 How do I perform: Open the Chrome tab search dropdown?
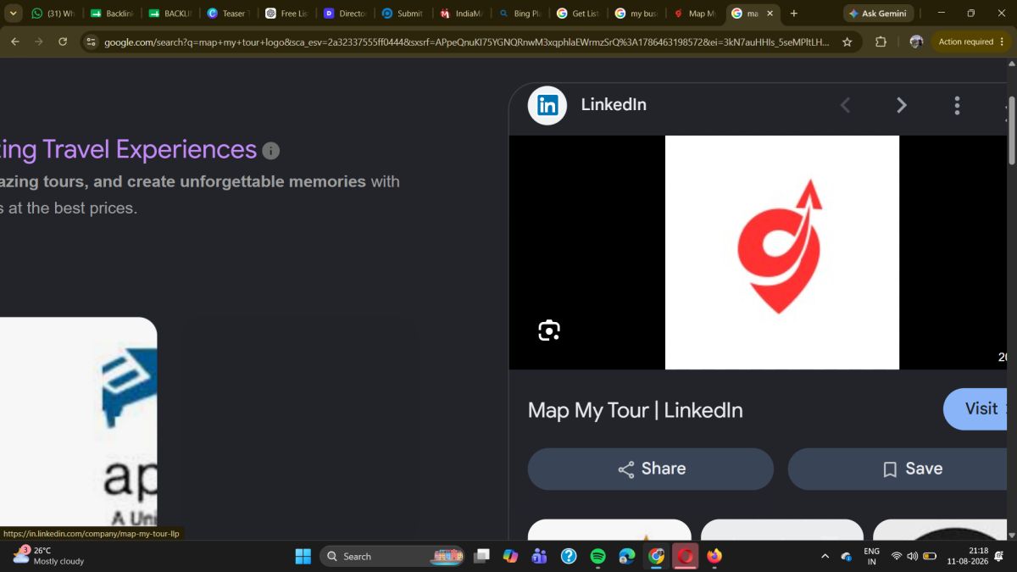13,14
